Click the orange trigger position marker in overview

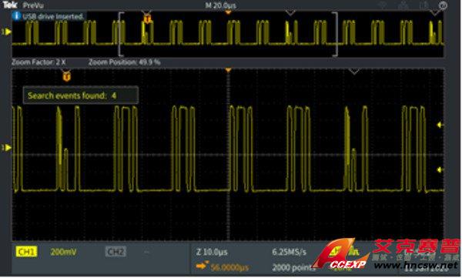click(228, 12)
